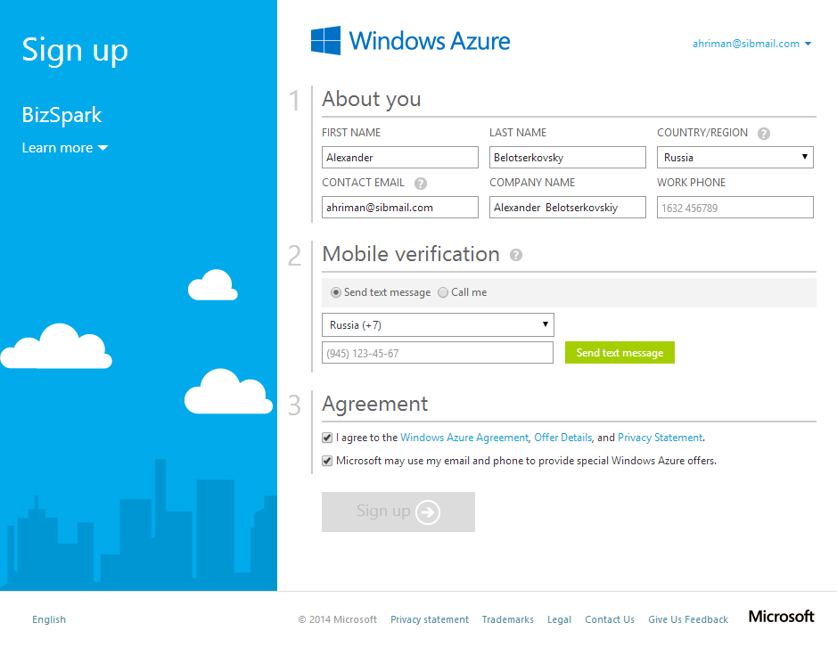The width and height of the screenshot is (837, 647).
Task: Click the Windows Azure logo
Action: click(x=411, y=41)
